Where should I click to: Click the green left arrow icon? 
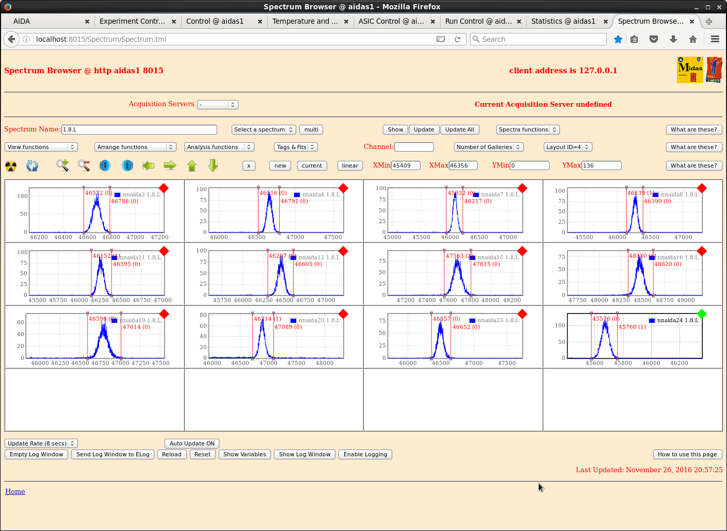point(149,165)
